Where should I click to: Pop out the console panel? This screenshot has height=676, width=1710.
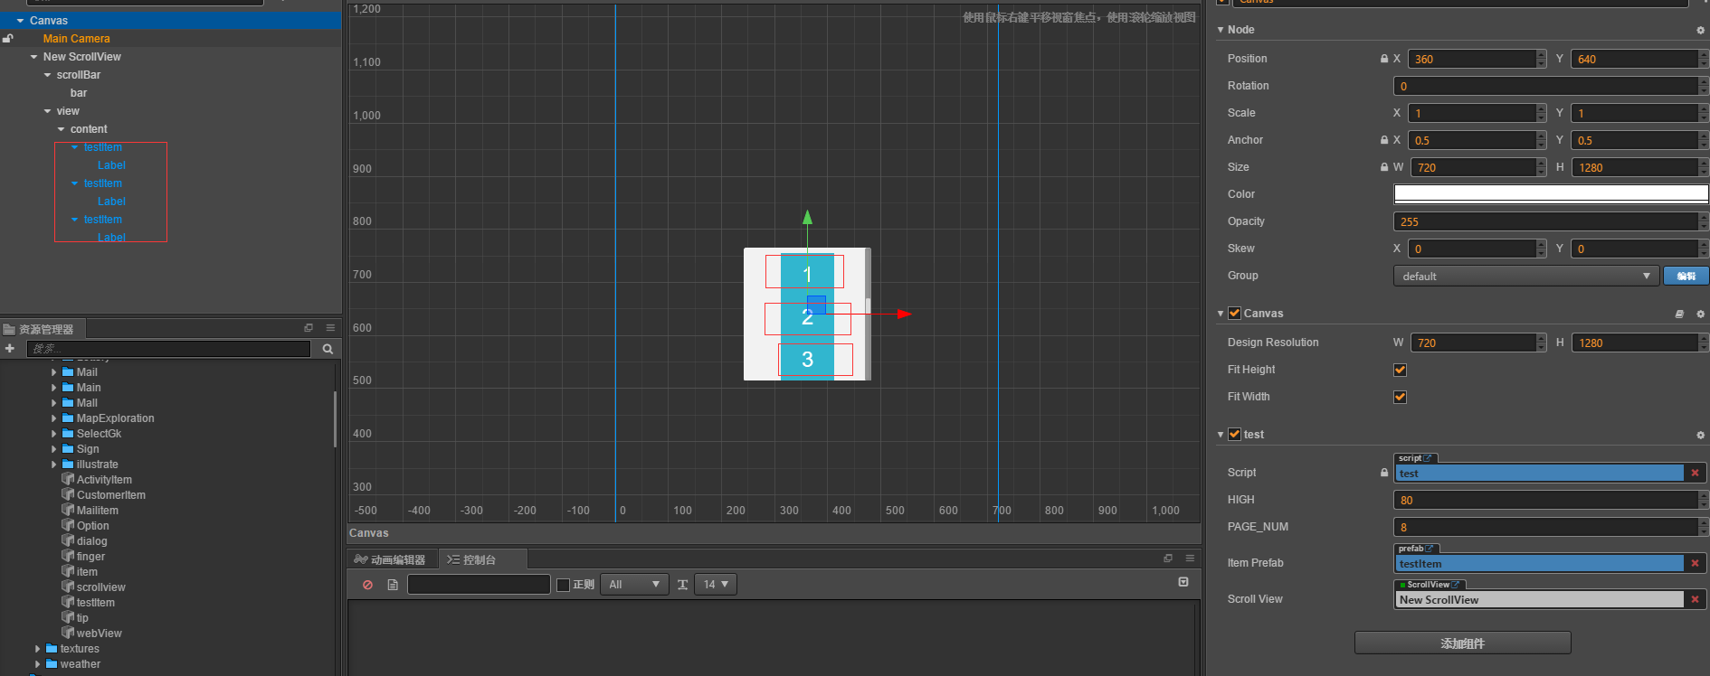(x=1168, y=559)
